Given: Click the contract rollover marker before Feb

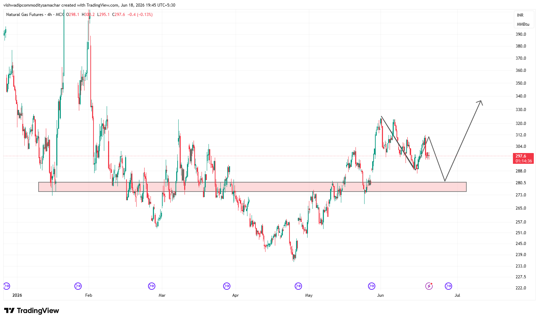Looking at the screenshot, I should 78,286.
